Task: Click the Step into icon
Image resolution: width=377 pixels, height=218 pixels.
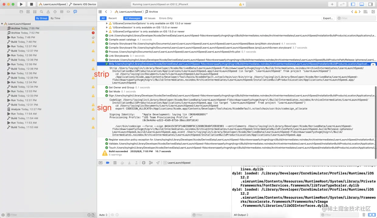Action: (x=129, y=163)
